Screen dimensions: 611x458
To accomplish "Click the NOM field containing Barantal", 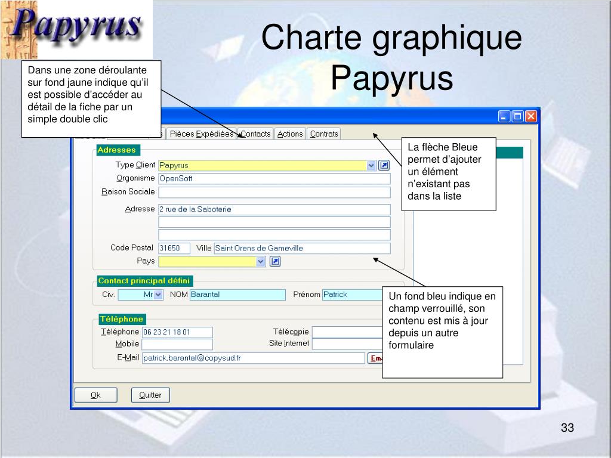I will tap(237, 295).
